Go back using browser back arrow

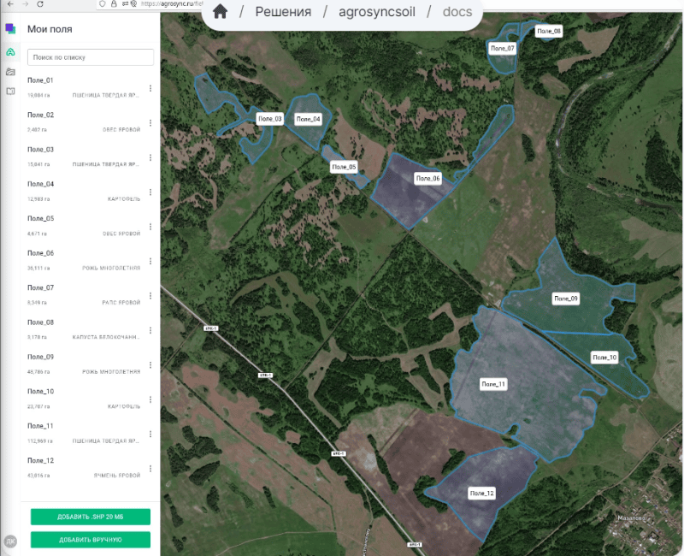9,3
